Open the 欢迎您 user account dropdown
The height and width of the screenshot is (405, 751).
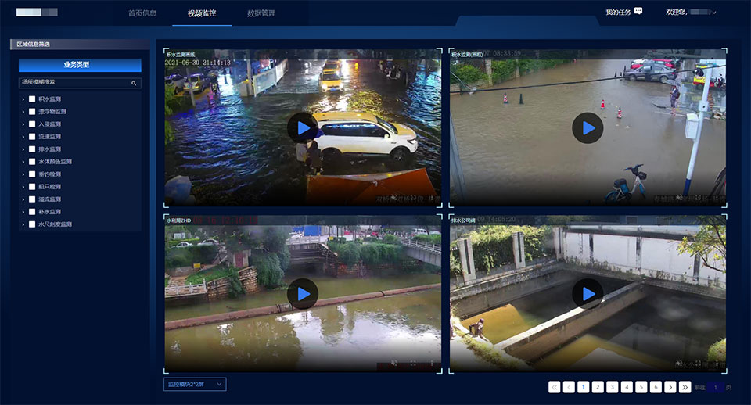point(692,13)
